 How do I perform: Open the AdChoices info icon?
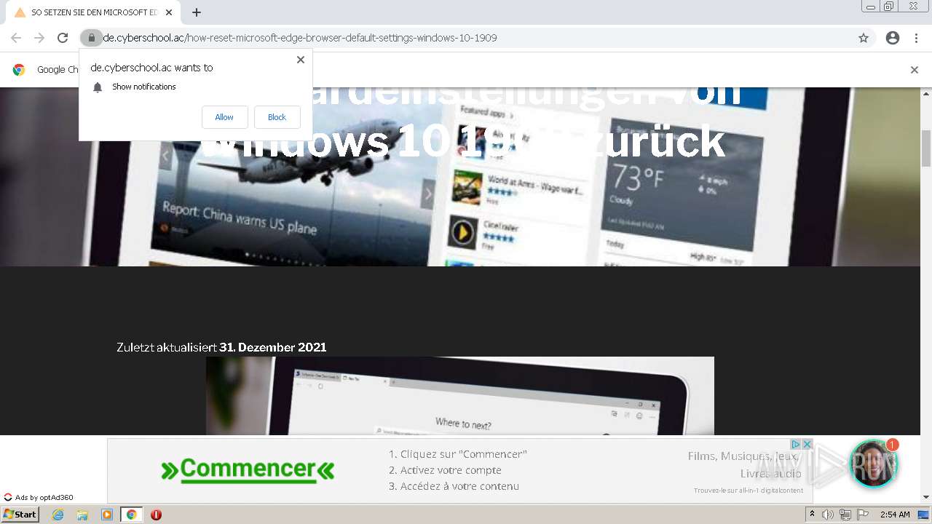[x=796, y=444]
